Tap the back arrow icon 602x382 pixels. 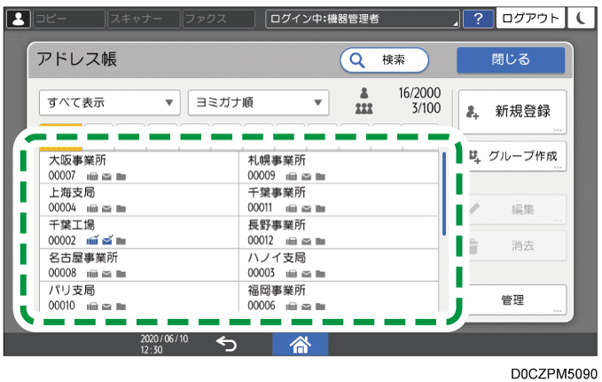tap(226, 344)
